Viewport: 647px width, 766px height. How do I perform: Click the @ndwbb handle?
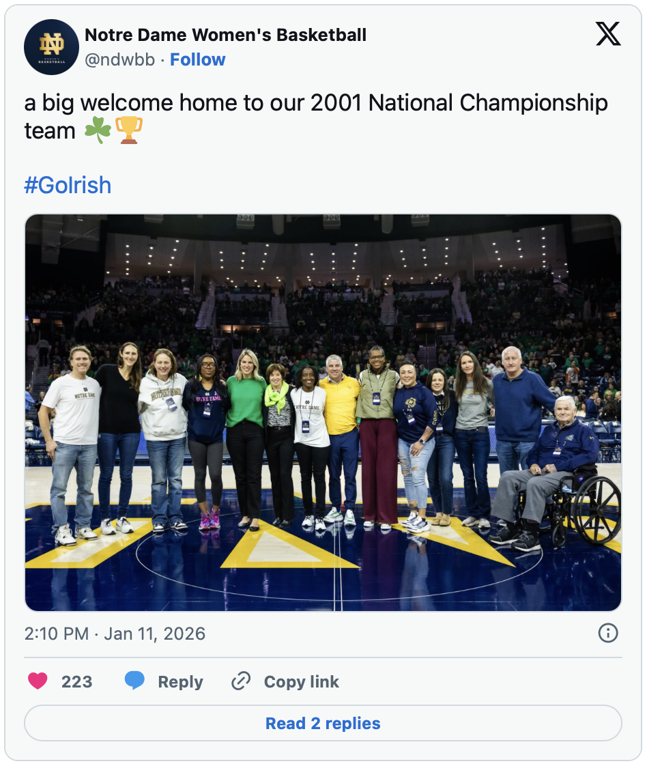(119, 60)
